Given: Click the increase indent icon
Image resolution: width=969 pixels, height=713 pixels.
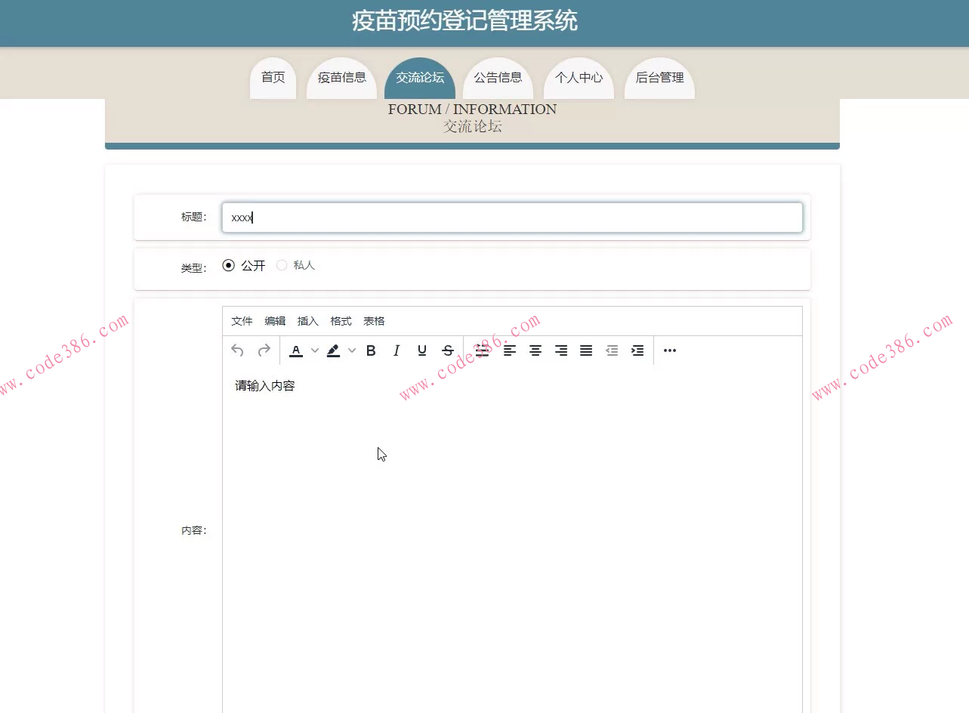Looking at the screenshot, I should pyautogui.click(x=637, y=350).
